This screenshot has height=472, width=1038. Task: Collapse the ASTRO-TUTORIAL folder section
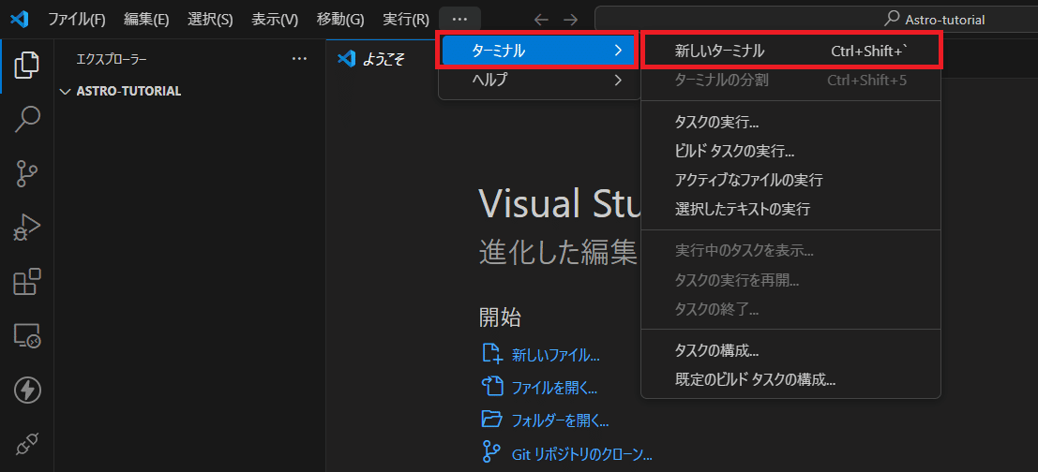(x=65, y=91)
